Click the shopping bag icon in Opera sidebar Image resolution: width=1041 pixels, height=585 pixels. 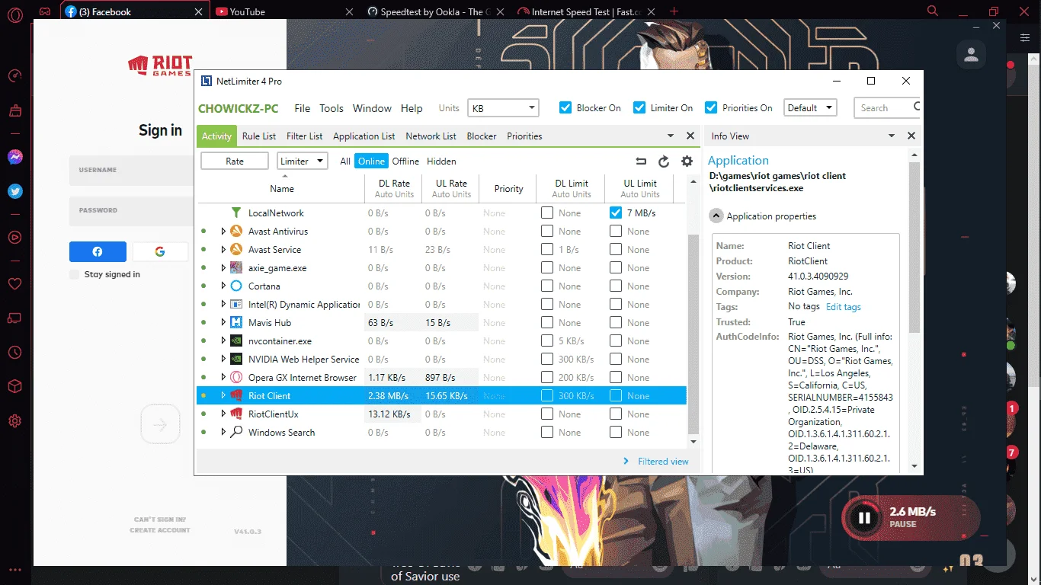[x=15, y=111]
